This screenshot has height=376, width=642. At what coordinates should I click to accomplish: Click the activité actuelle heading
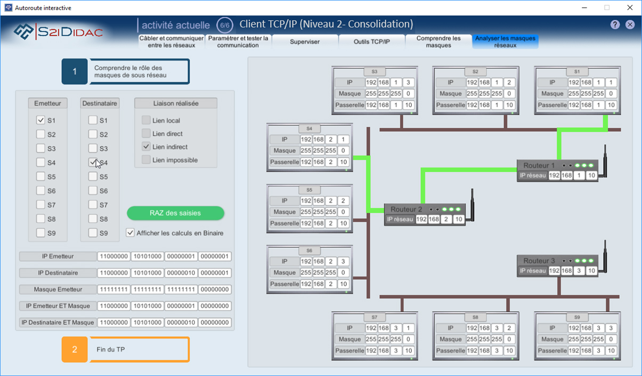[x=176, y=25]
